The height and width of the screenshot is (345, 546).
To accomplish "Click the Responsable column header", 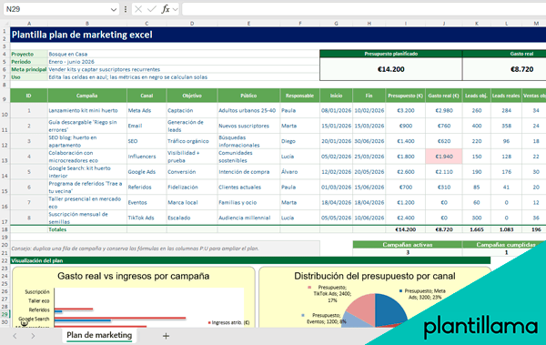I will tap(299, 96).
